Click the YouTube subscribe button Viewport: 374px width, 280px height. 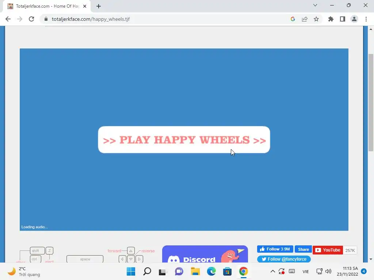328,250
